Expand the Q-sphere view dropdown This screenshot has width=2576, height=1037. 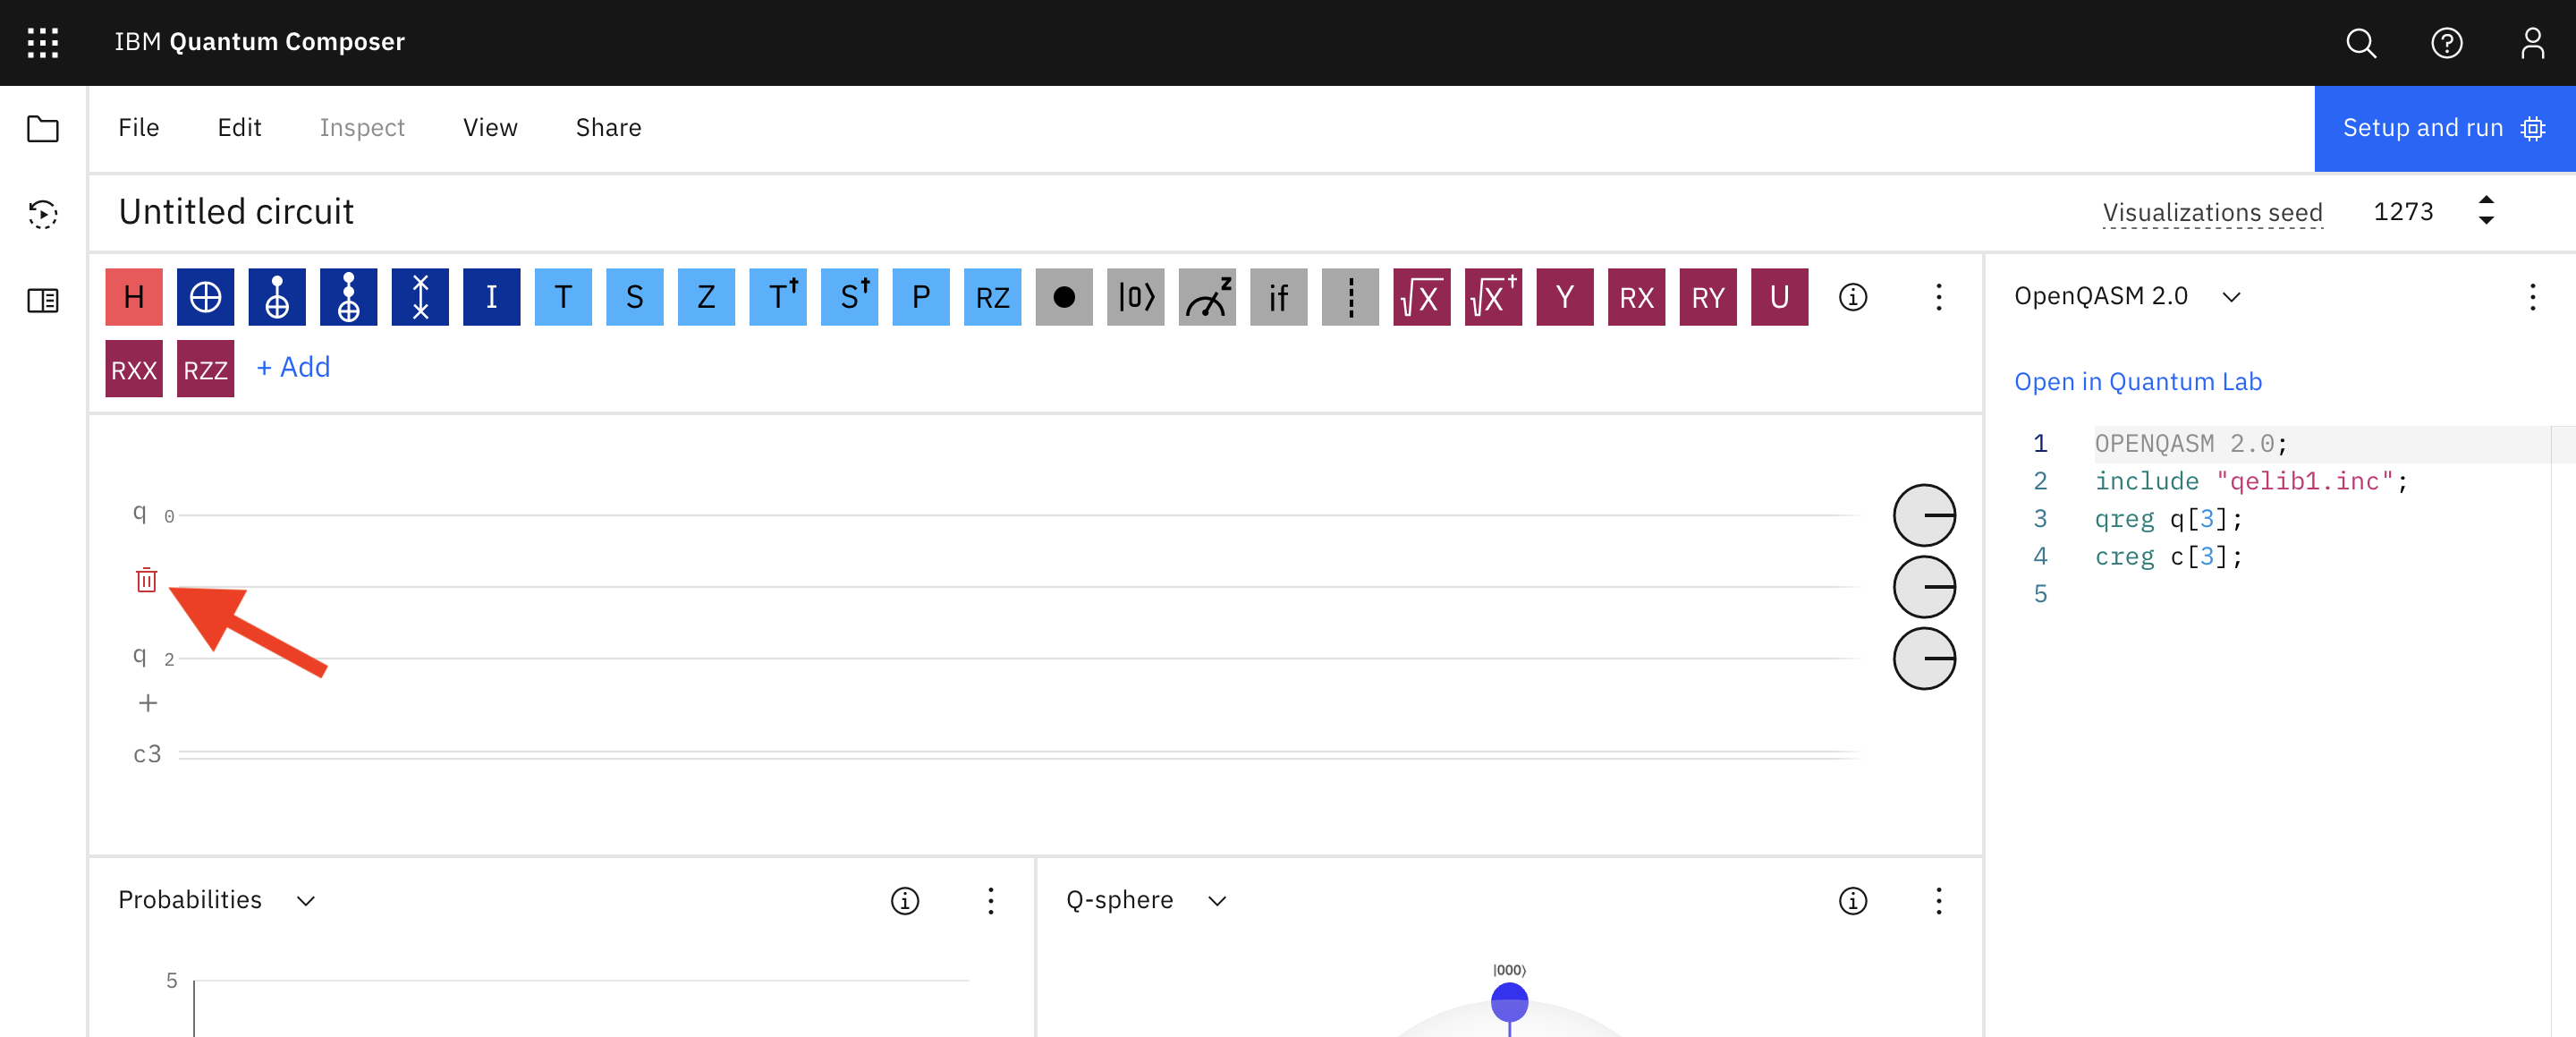click(x=1217, y=900)
